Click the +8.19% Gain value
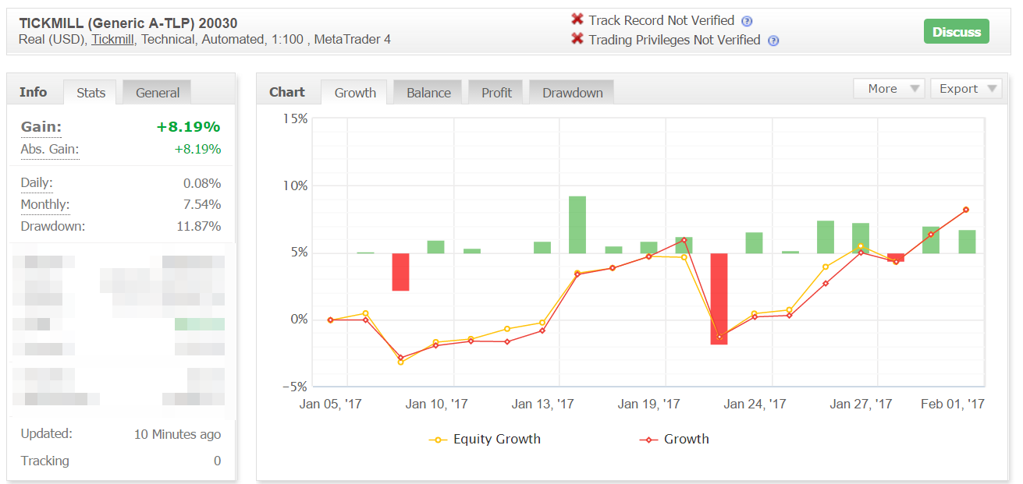1023x484 pixels. [x=188, y=126]
